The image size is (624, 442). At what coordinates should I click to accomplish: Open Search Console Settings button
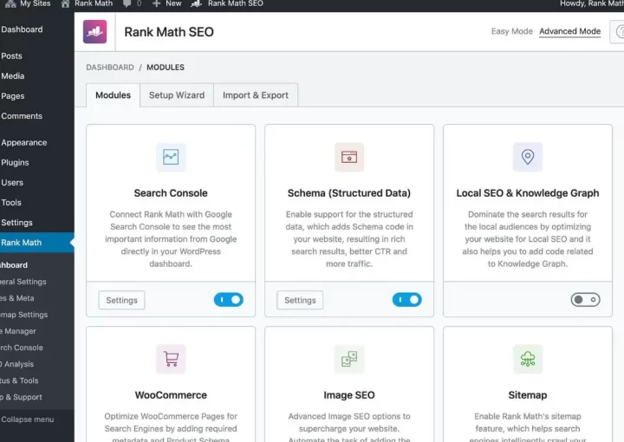(121, 300)
